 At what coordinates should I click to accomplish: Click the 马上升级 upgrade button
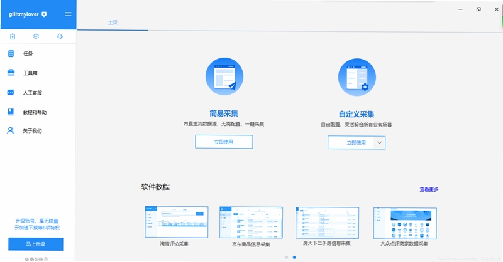tap(36, 244)
